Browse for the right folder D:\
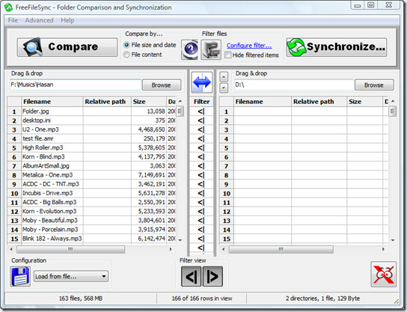Image resolution: width=407 pixels, height=312 pixels. [374, 85]
